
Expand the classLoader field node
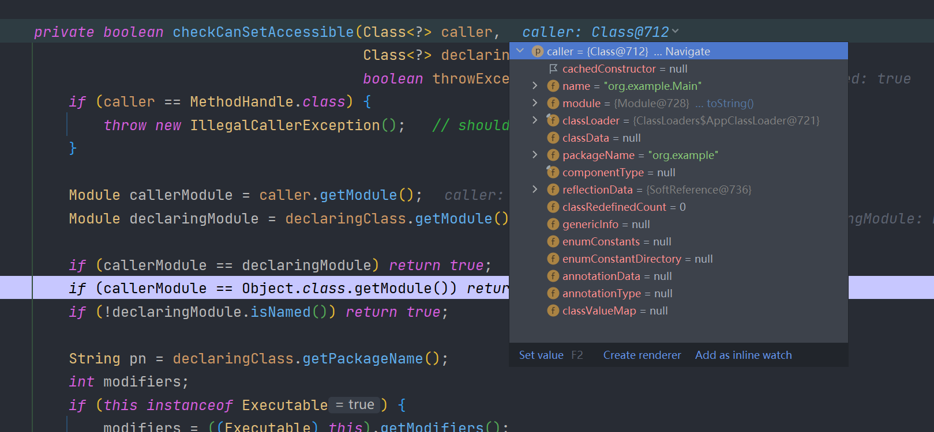(x=535, y=120)
